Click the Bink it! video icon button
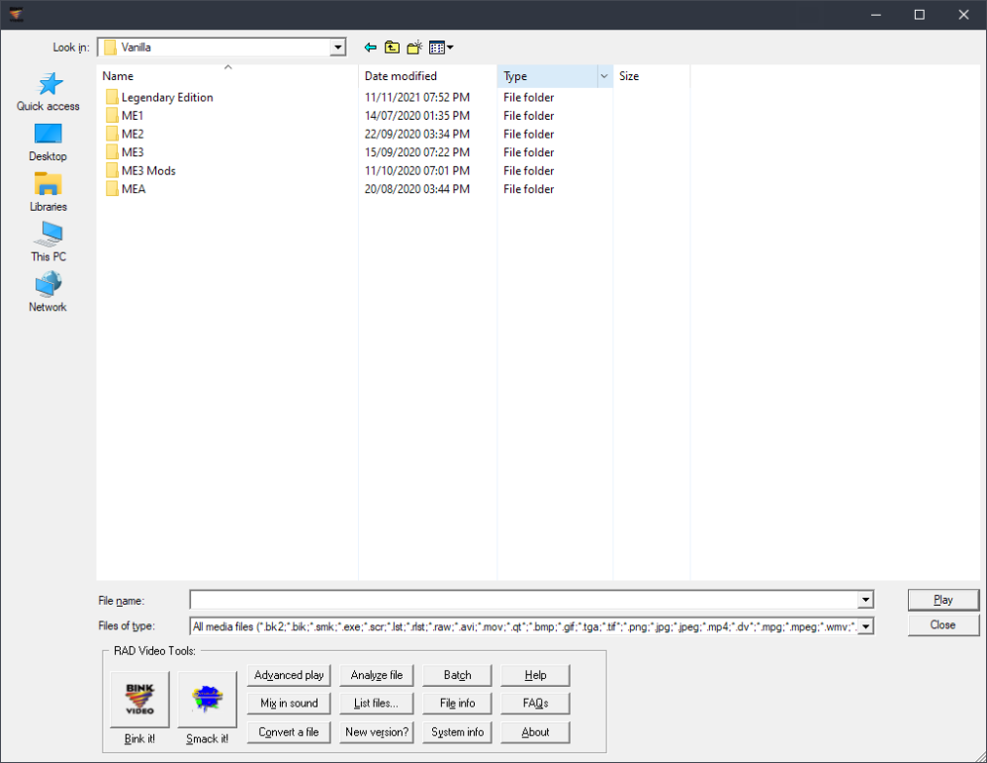 (x=139, y=700)
